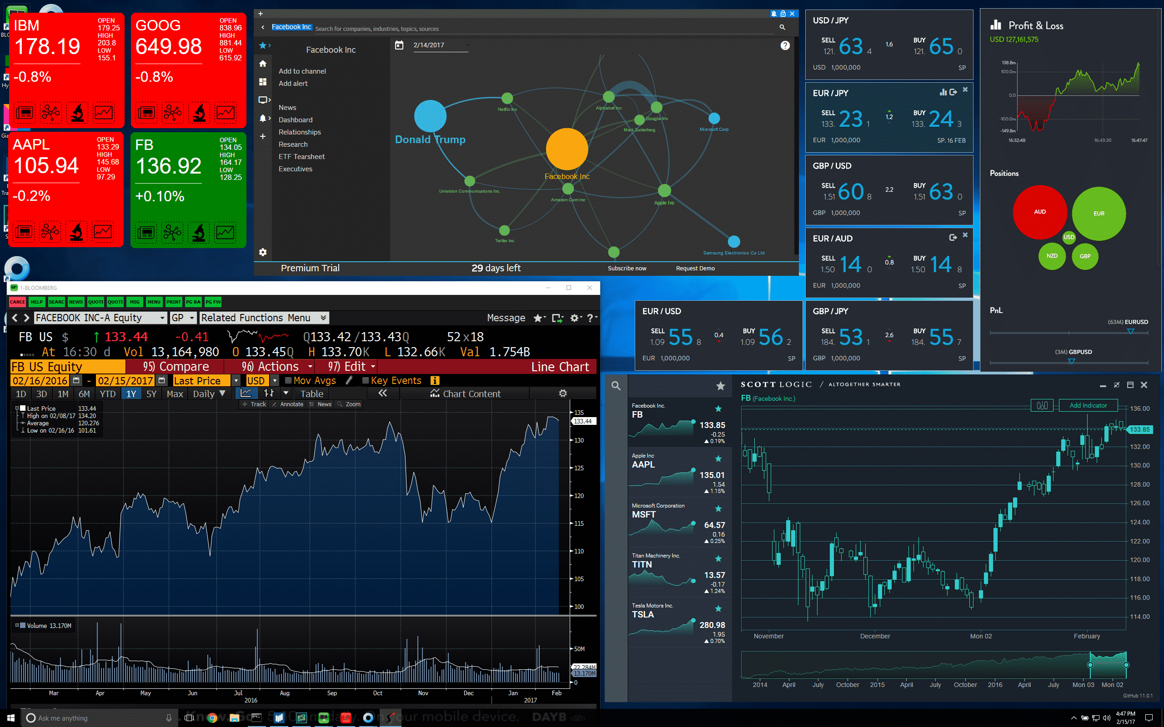Open the relationships network icon on IBM tile

click(x=50, y=113)
